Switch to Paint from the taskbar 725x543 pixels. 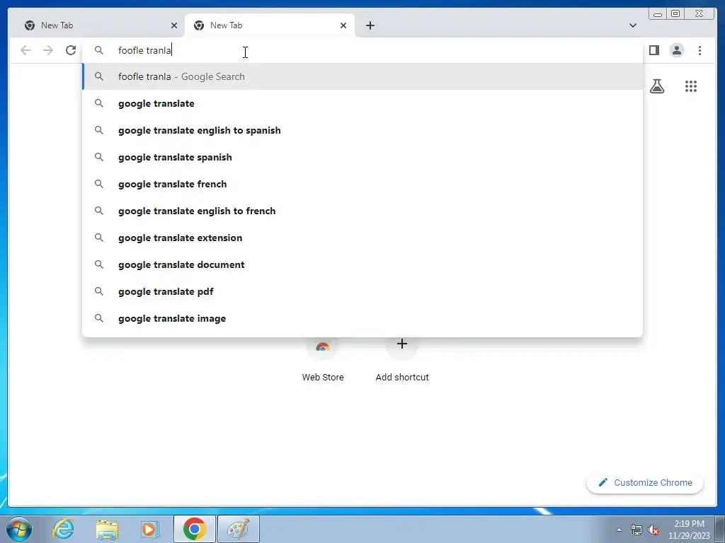238,529
